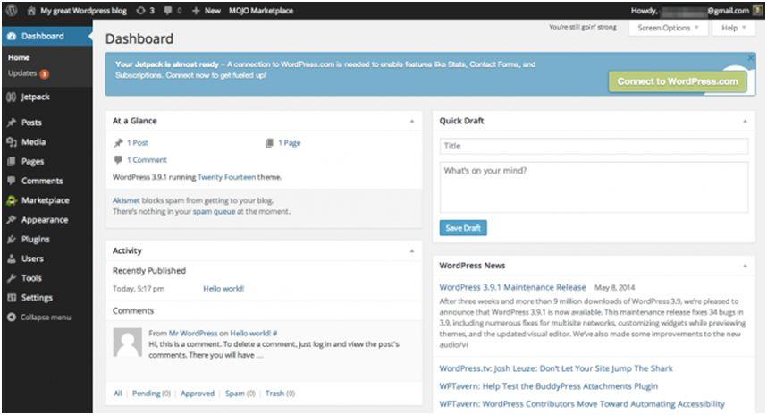Click the commenter avatar thumbnail
This screenshot has width=767, height=415.
click(127, 342)
